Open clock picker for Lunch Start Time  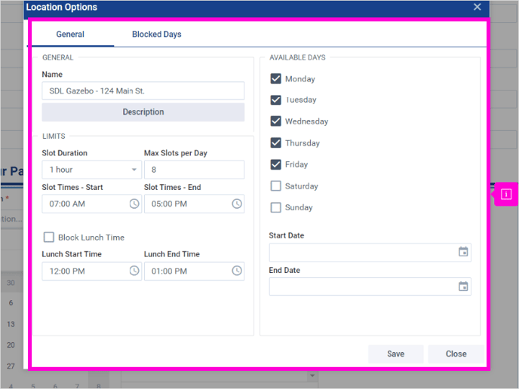tap(134, 271)
